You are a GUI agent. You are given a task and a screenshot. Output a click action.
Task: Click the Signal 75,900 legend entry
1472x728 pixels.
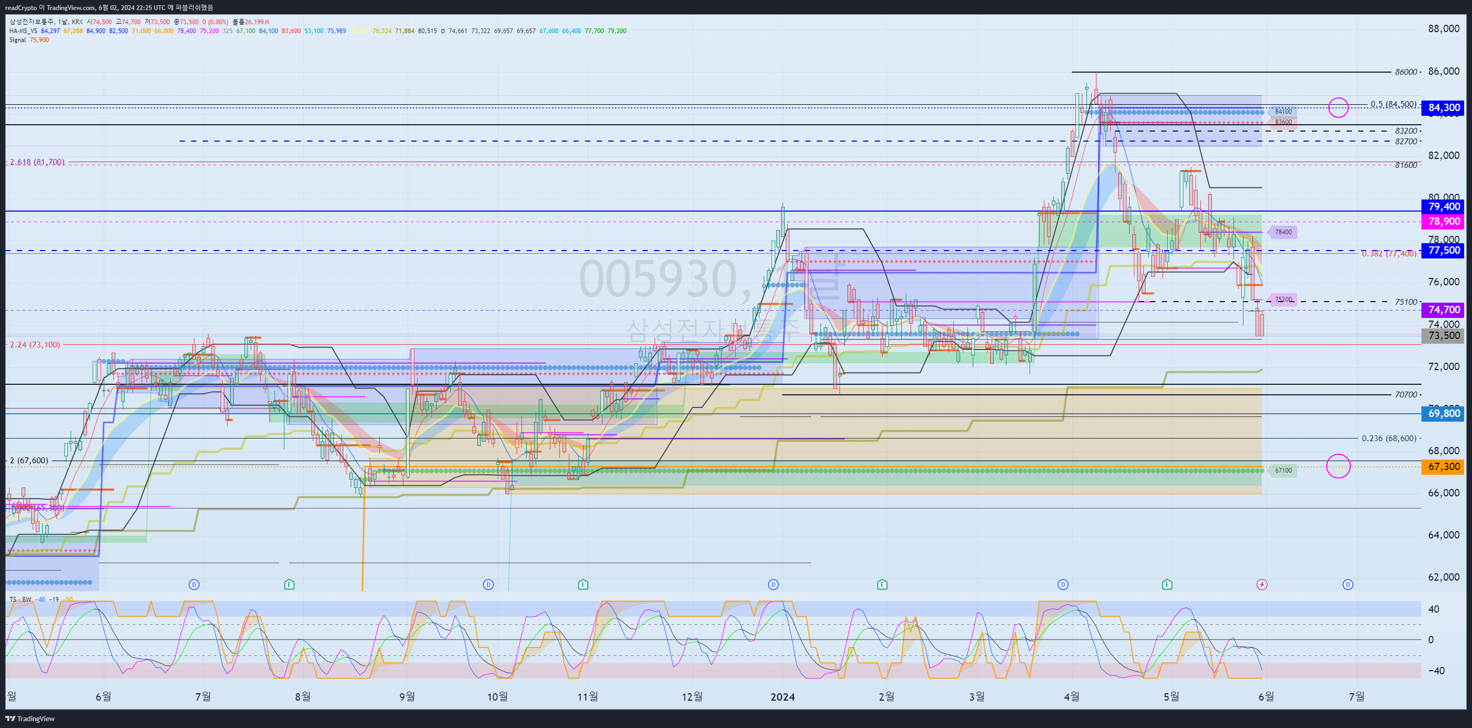[x=29, y=40]
